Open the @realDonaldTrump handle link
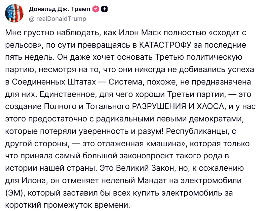This screenshot has height=211, width=270. coord(57,18)
